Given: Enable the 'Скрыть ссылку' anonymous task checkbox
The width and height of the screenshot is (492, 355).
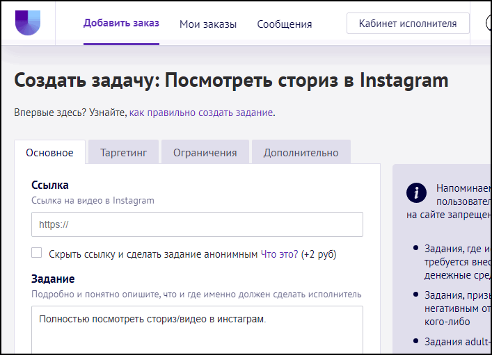Looking at the screenshot, I should click(x=36, y=253).
